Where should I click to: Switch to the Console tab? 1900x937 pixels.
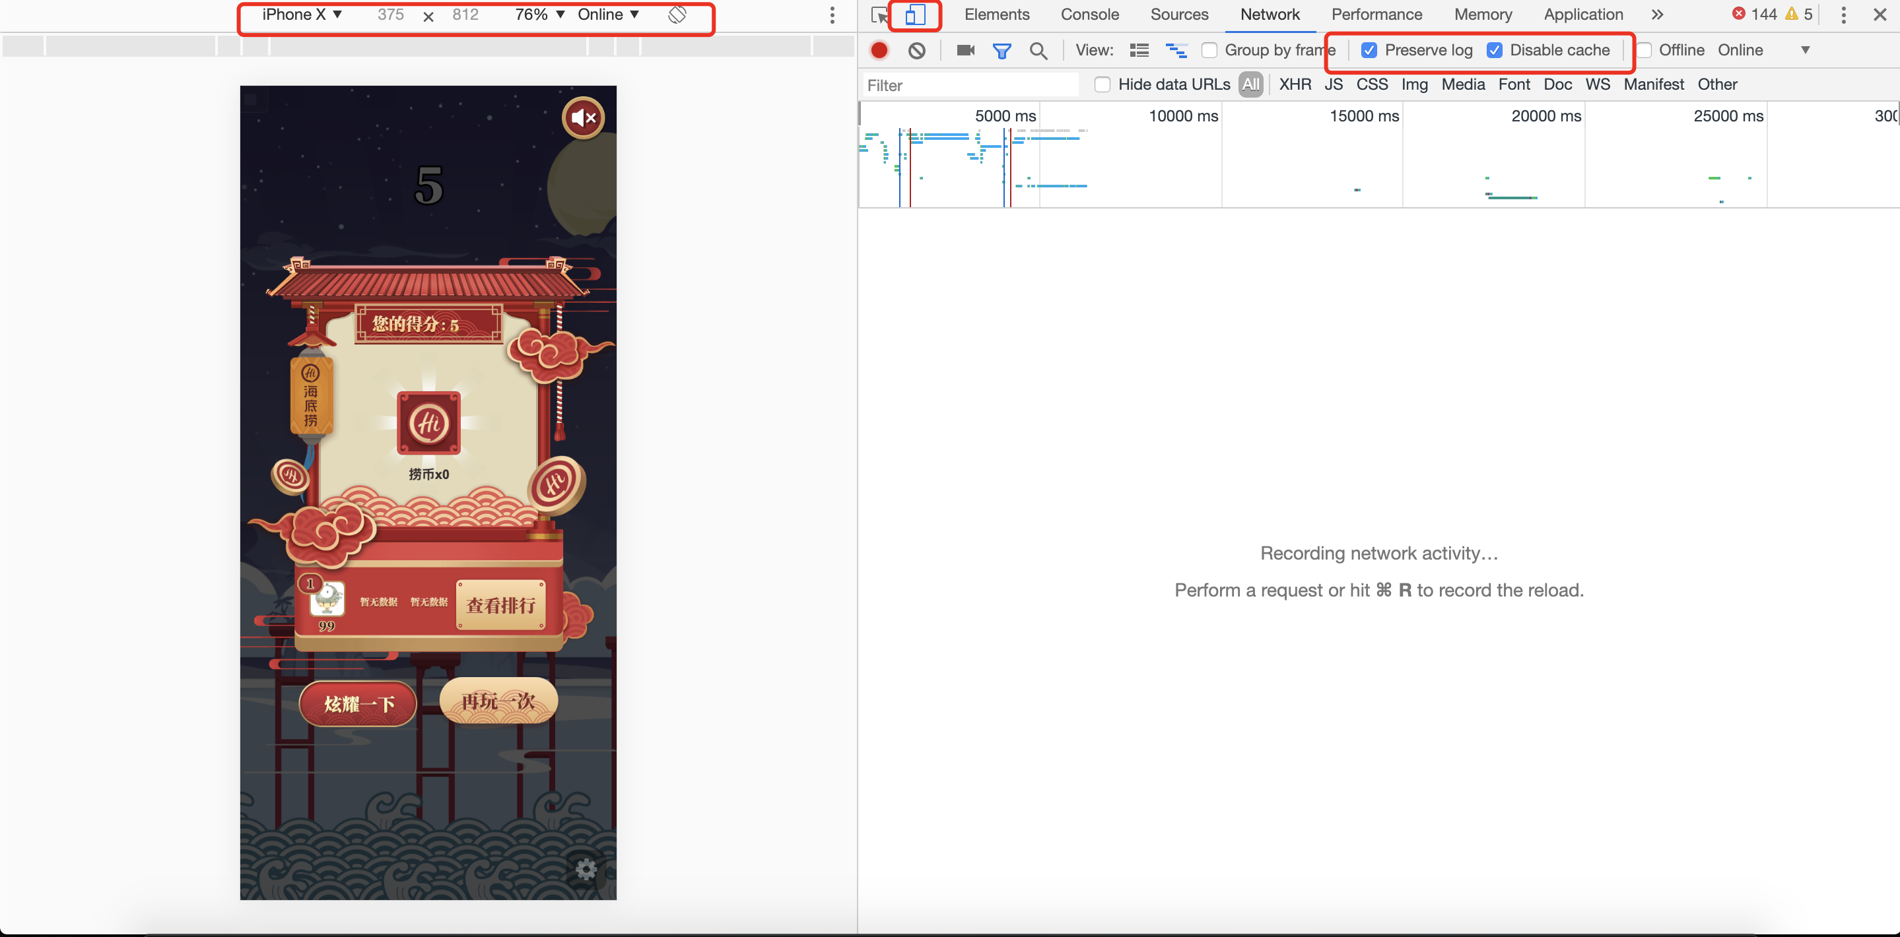coord(1089,15)
